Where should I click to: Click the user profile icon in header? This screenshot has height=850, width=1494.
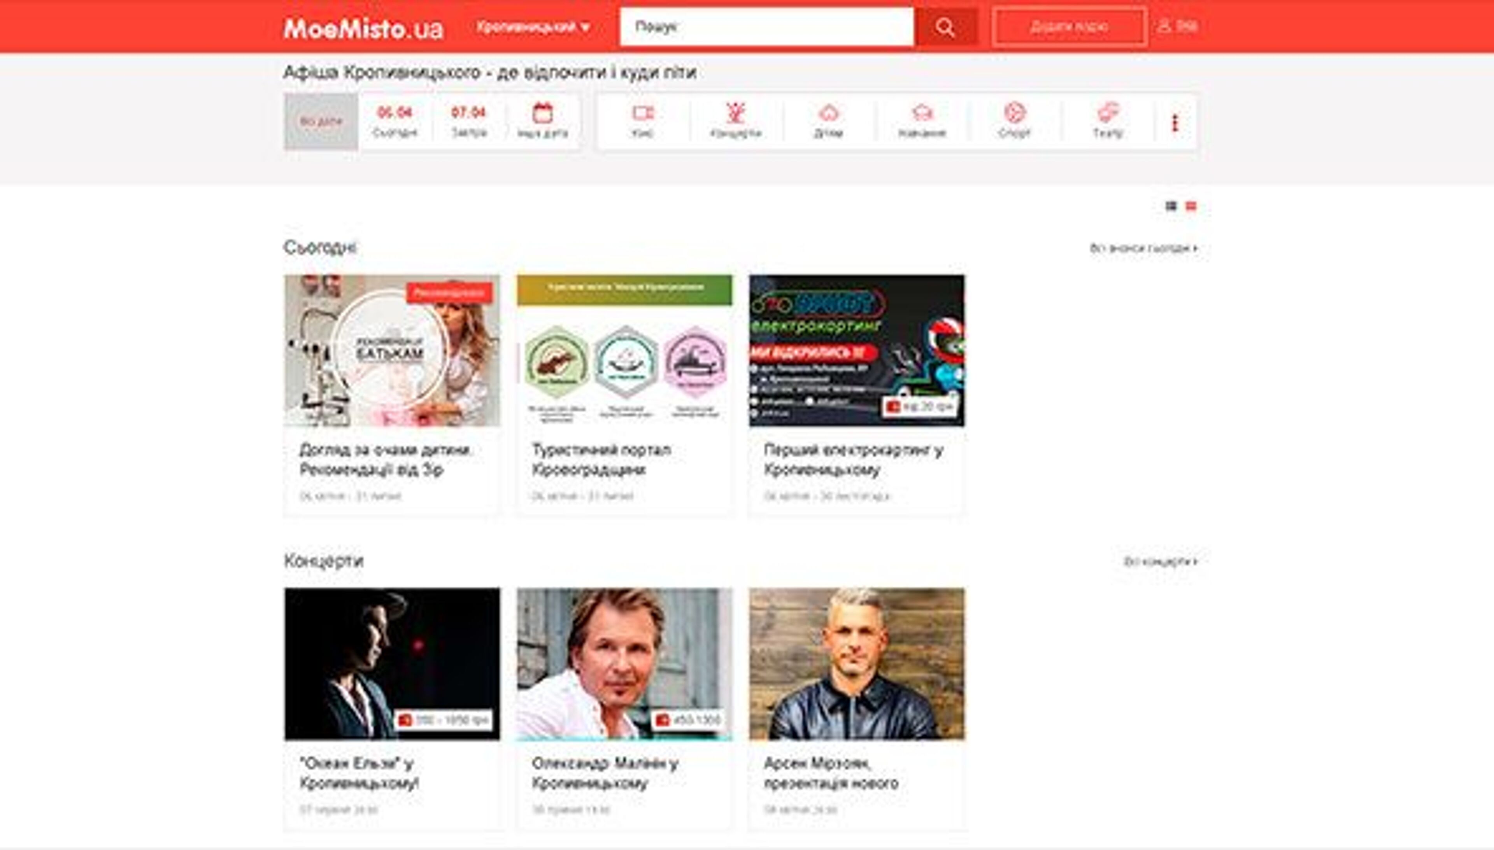pos(1164,26)
